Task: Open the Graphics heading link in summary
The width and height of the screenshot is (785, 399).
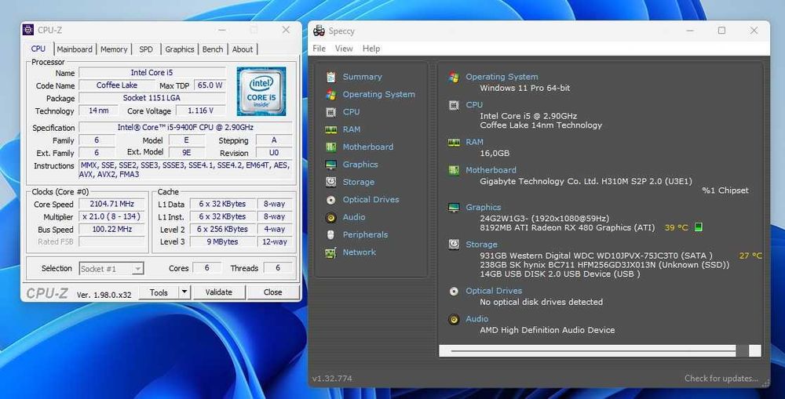Action: [x=483, y=207]
